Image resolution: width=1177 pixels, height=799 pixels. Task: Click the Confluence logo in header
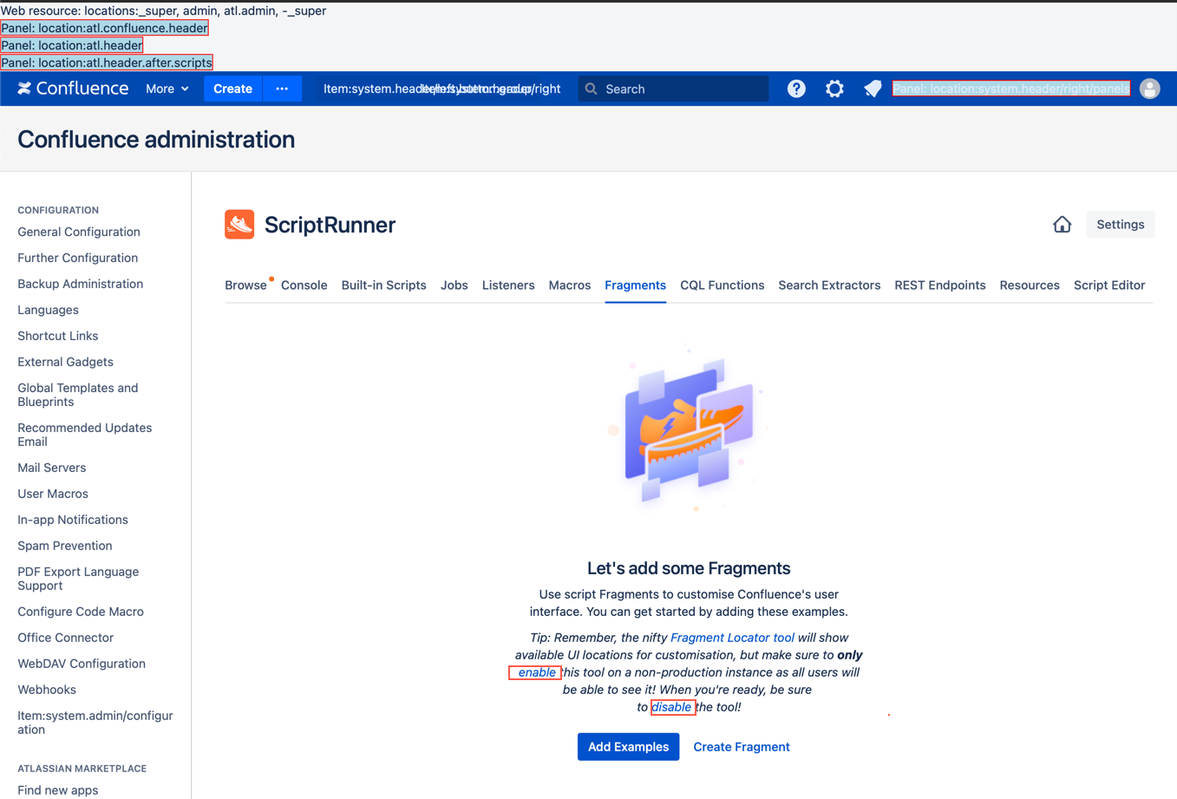tap(73, 88)
